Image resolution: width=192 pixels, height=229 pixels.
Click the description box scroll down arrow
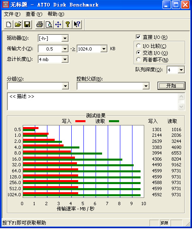[181, 106]
